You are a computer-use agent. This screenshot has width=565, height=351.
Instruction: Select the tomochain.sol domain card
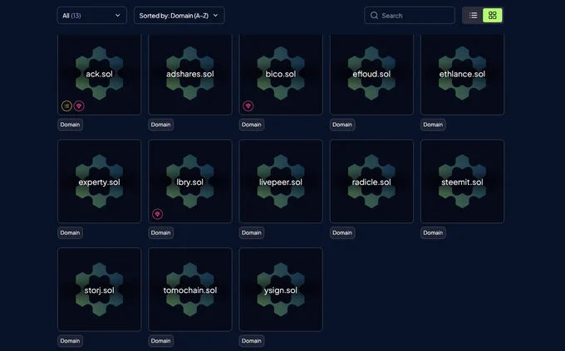pyautogui.click(x=190, y=290)
